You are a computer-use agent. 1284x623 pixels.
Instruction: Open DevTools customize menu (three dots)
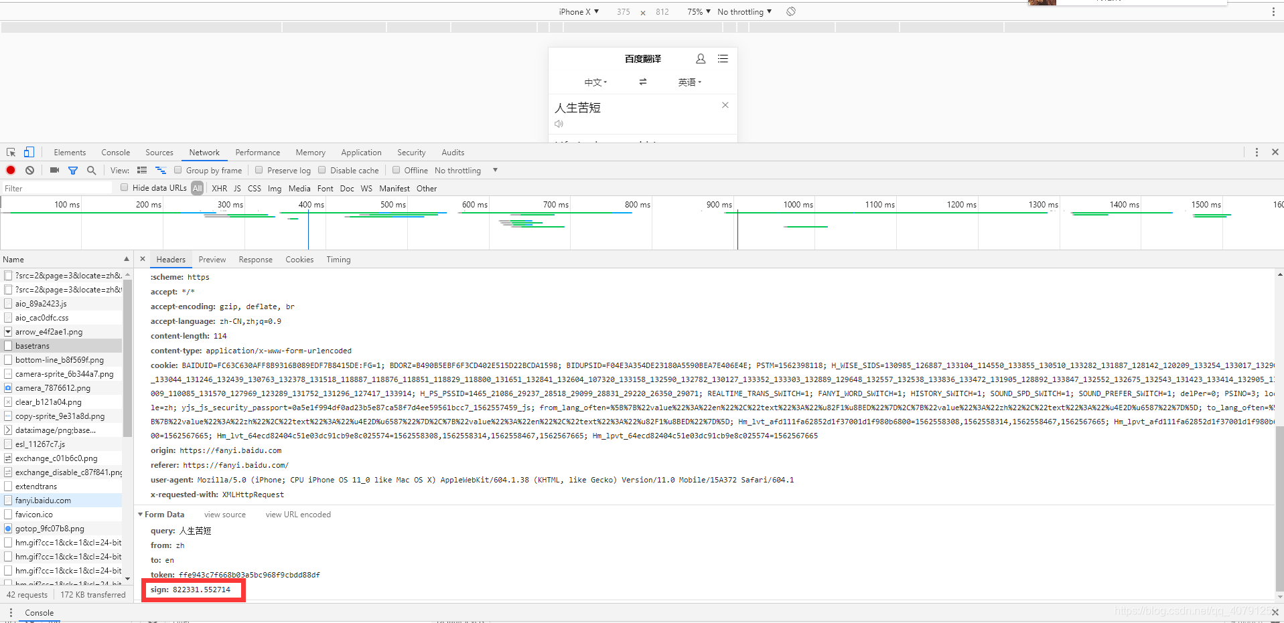coord(1257,153)
